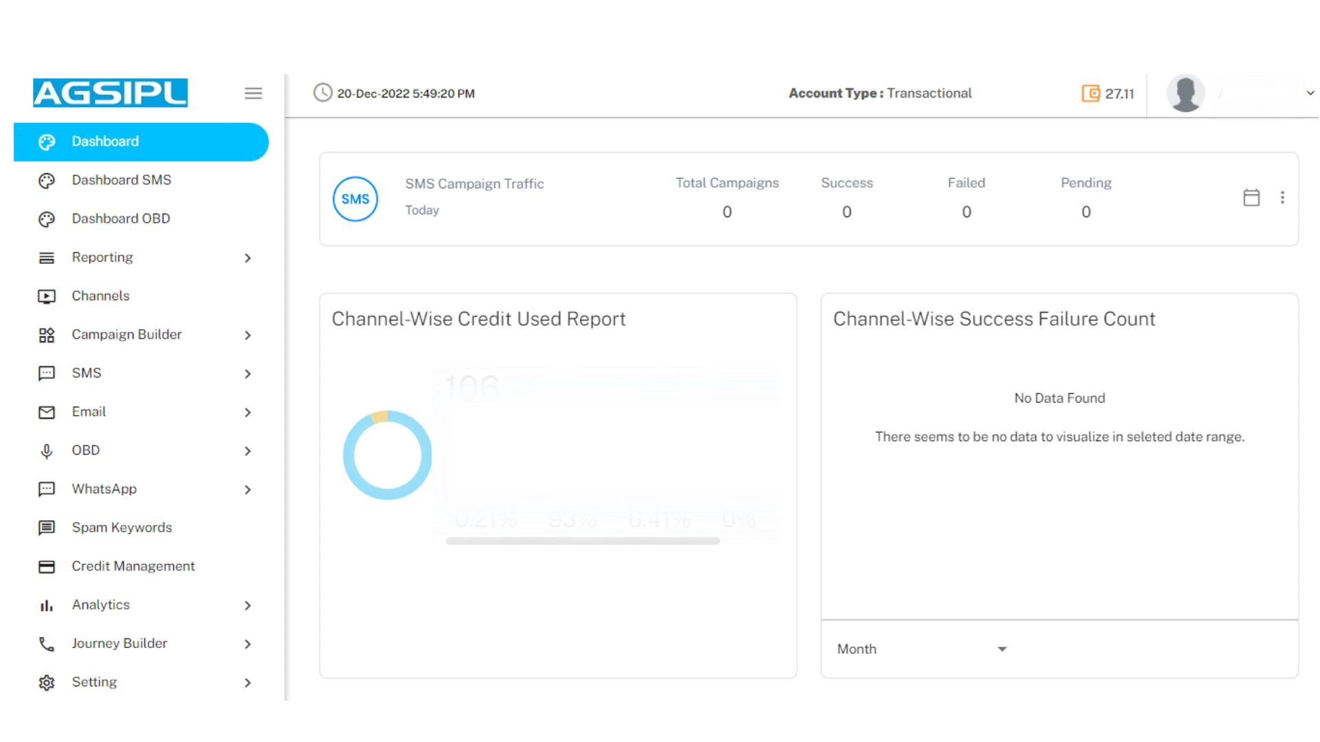1320x742 pixels.
Task: Click the Campaign Builder menu label
Action: point(126,335)
